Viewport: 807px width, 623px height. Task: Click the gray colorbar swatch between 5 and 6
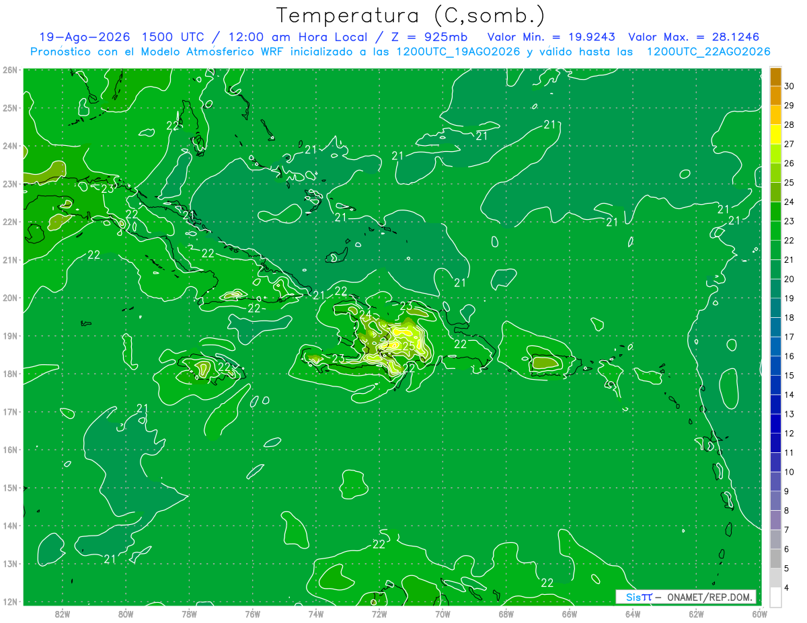tap(775, 558)
